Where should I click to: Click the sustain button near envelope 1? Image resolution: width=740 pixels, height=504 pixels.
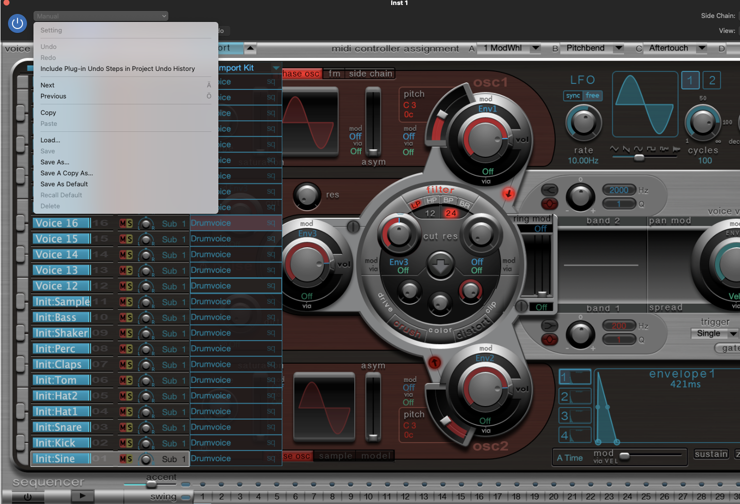(711, 454)
